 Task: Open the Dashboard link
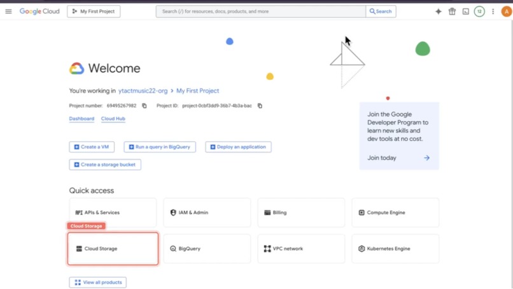pyautogui.click(x=81, y=119)
